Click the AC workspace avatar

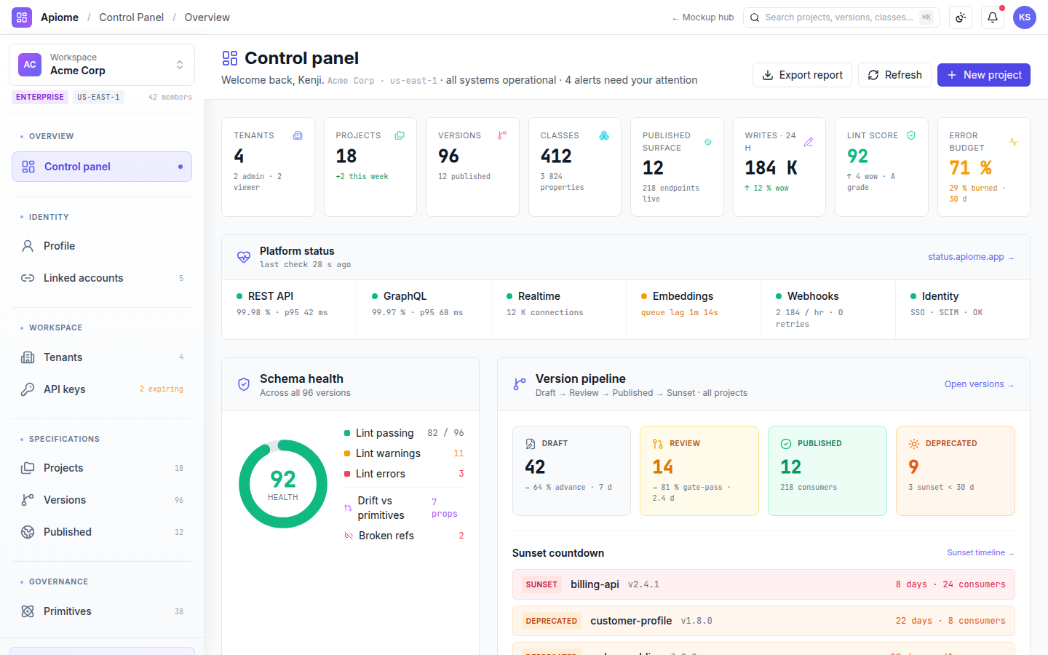click(x=30, y=65)
